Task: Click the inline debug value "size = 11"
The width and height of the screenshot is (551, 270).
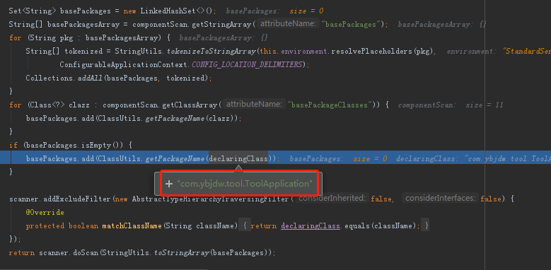Action: click(x=485, y=105)
